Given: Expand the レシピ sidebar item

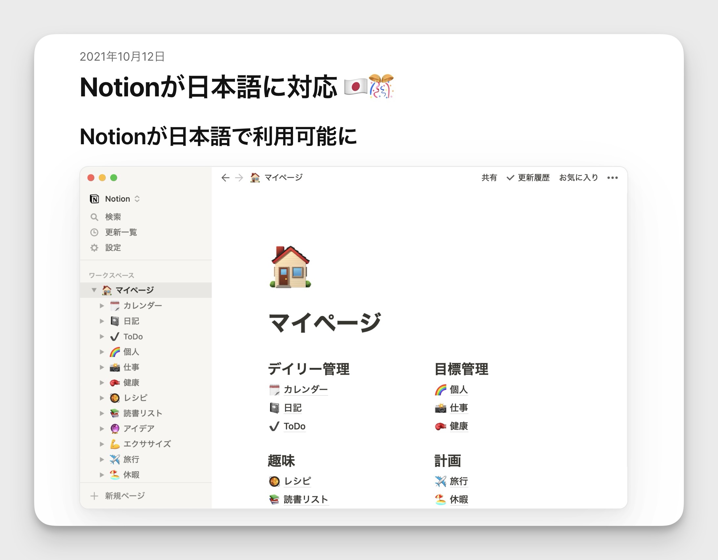Looking at the screenshot, I should [102, 398].
